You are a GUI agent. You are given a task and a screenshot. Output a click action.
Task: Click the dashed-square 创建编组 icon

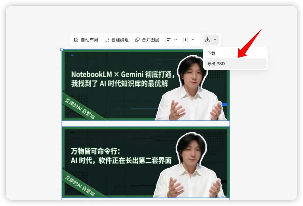(x=107, y=40)
